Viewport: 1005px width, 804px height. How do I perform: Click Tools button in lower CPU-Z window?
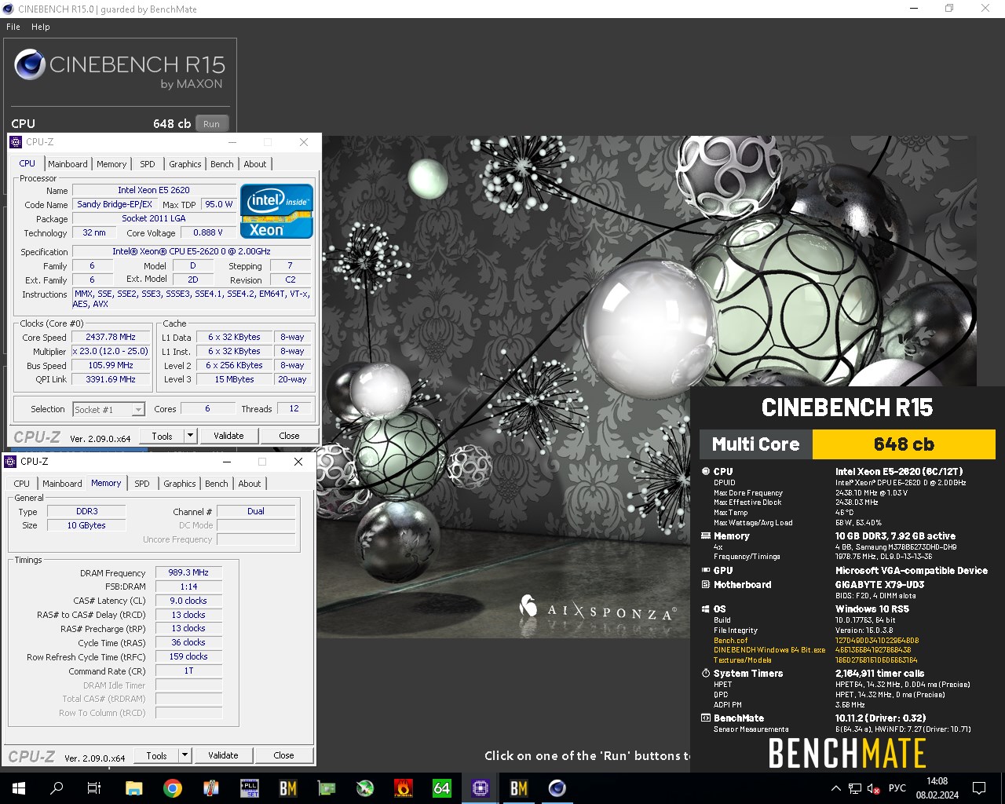(x=156, y=755)
